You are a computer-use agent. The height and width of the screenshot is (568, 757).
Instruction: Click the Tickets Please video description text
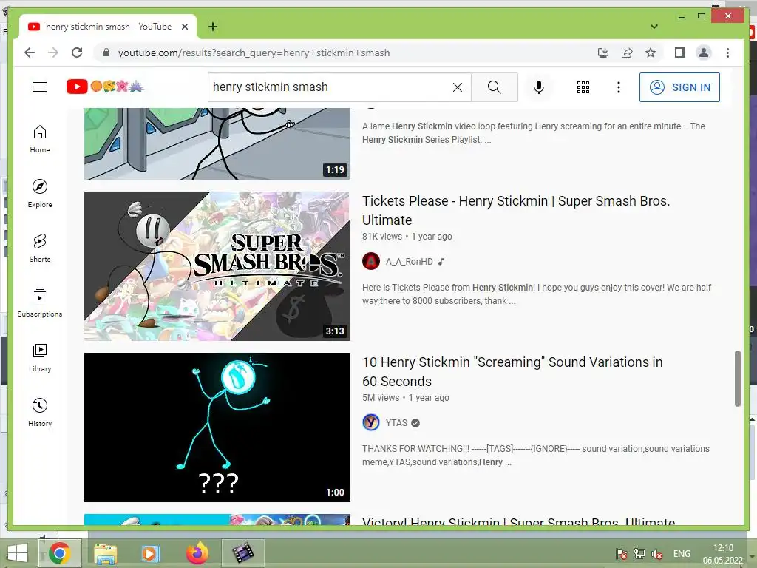coord(537,294)
